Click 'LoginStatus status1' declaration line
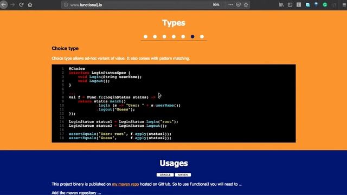Screen dimensions: 347x195 click(124, 121)
